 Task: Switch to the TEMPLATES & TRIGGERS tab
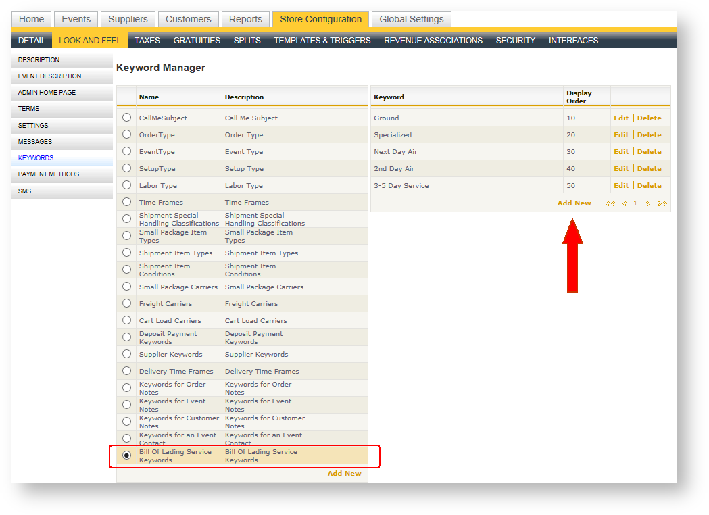(x=322, y=40)
